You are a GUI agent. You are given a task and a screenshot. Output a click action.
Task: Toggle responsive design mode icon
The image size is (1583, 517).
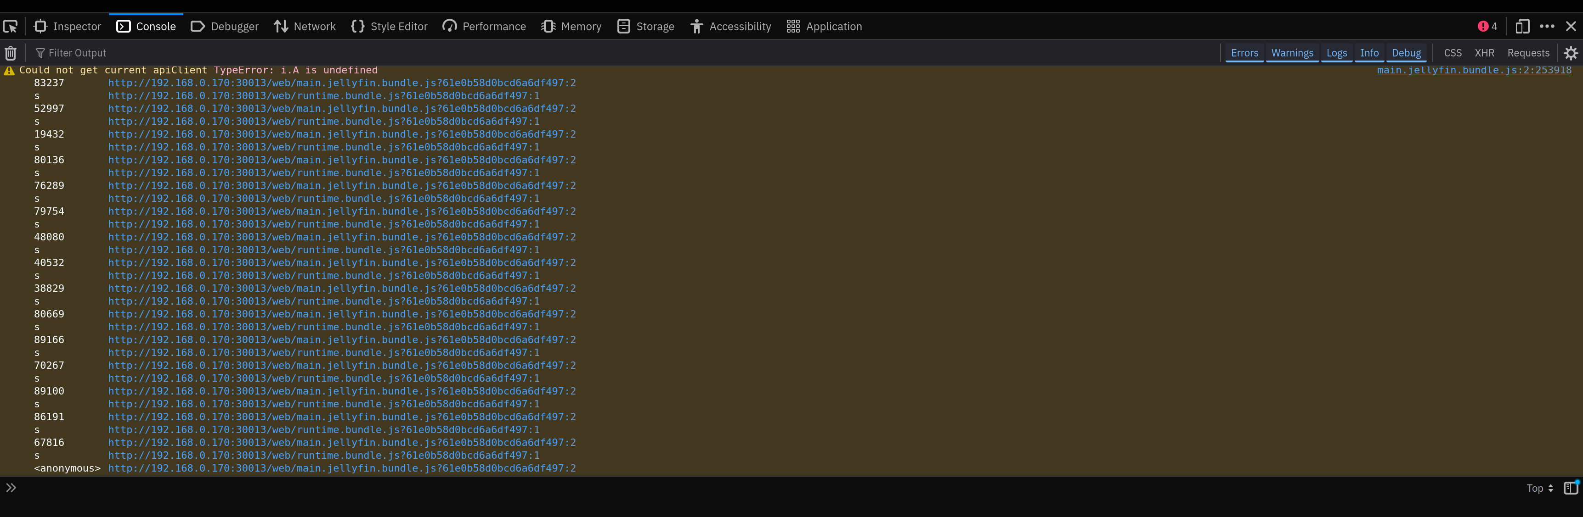point(1521,27)
